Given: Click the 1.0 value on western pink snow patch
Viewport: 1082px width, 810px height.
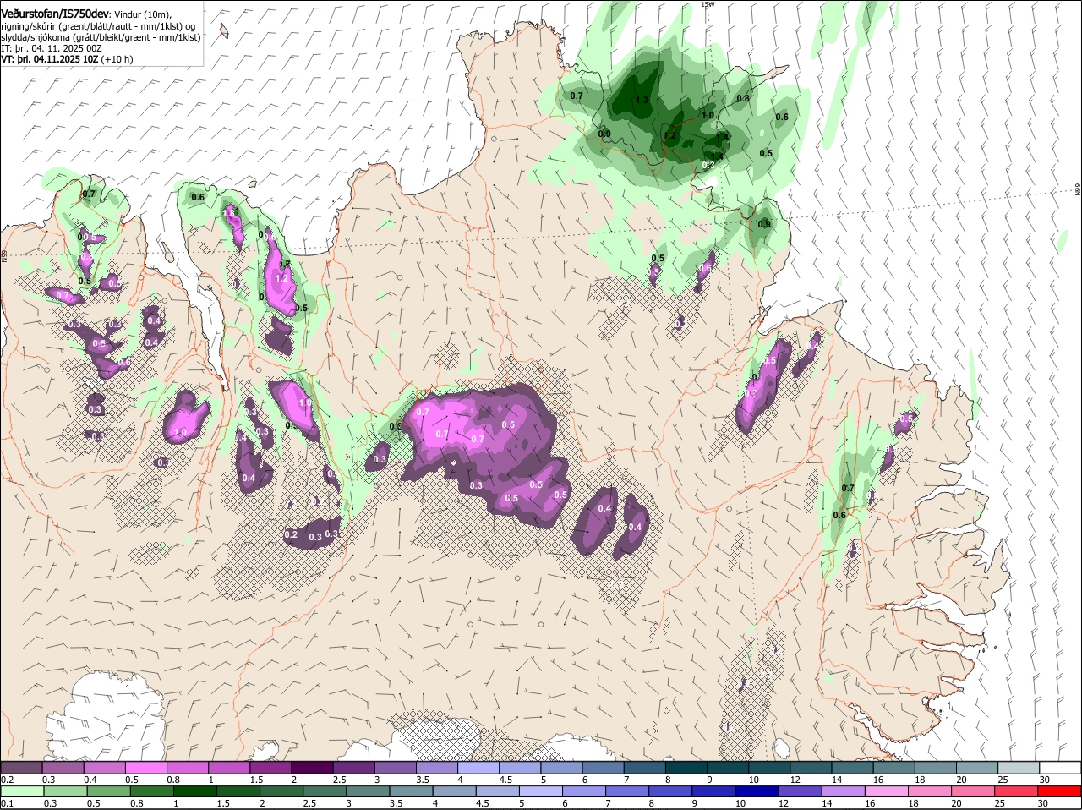Looking at the screenshot, I should (x=180, y=432).
